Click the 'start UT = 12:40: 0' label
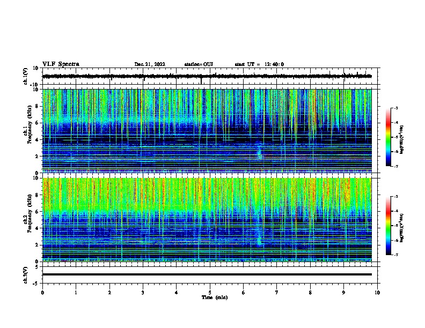Screen dimensions: 425x328 259,64
